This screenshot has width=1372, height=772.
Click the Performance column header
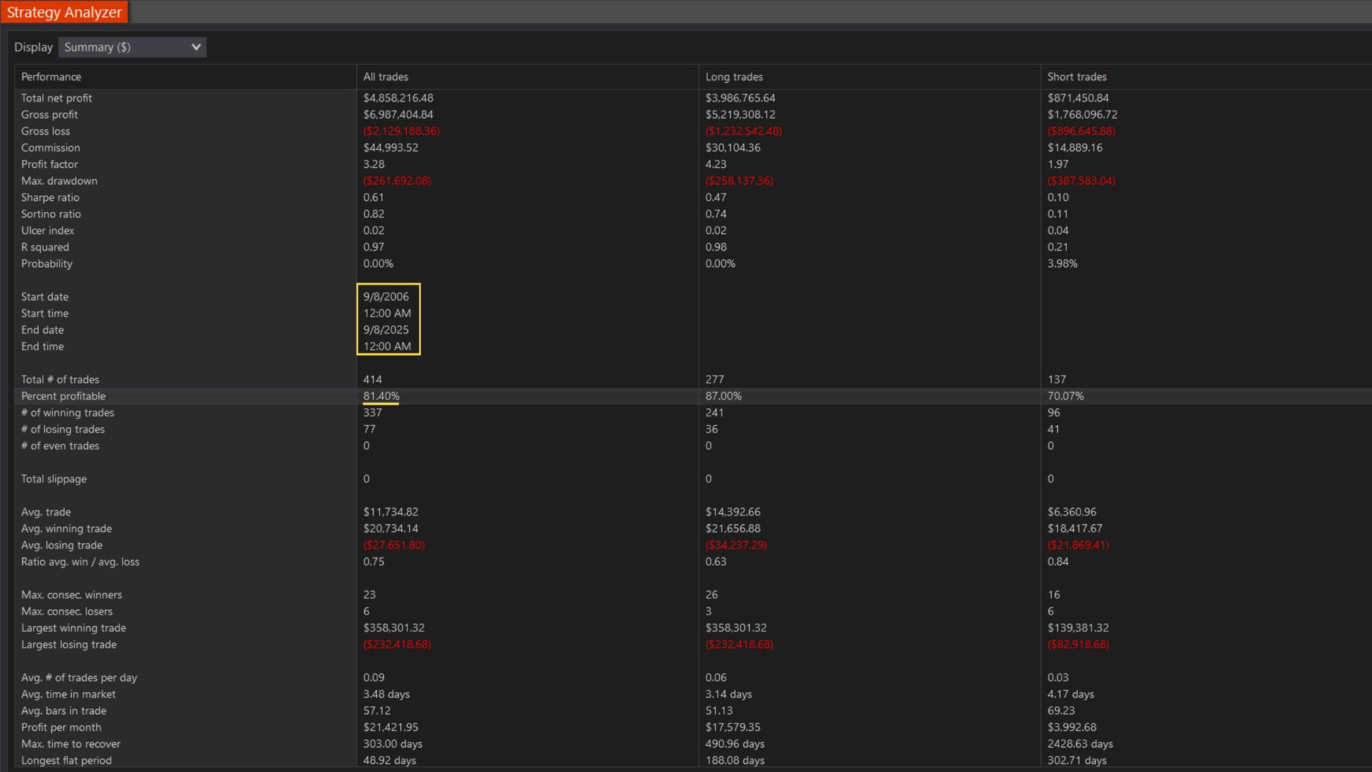(51, 77)
